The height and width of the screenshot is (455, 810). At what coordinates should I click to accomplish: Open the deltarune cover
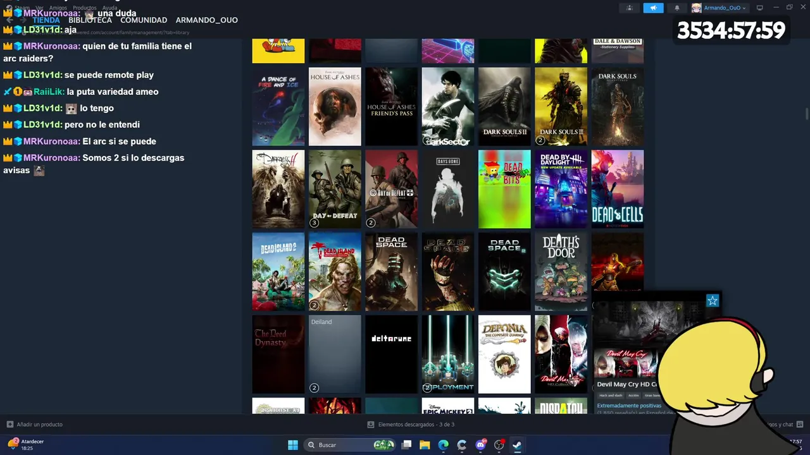point(391,354)
